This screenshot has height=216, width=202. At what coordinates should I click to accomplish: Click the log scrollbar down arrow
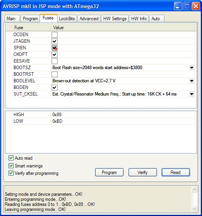(194, 209)
